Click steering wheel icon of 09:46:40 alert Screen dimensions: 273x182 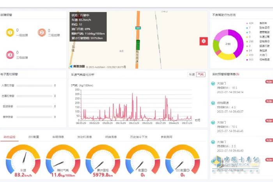click(213, 142)
